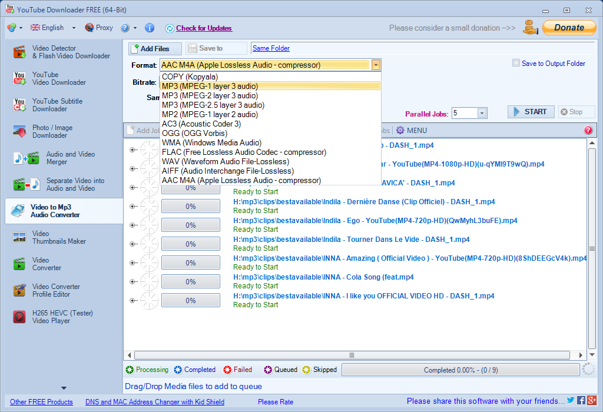Click the vertical scrollbar down arrow

tap(592, 354)
